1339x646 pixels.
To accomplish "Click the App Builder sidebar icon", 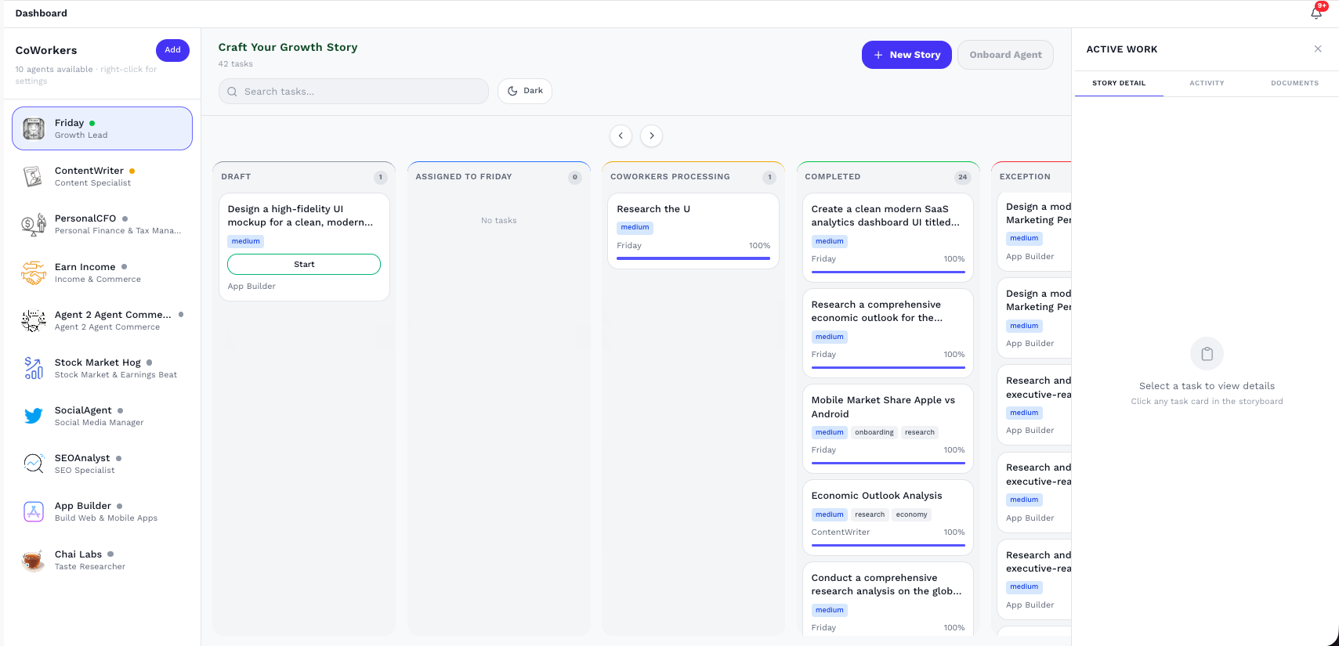I will click(x=34, y=512).
